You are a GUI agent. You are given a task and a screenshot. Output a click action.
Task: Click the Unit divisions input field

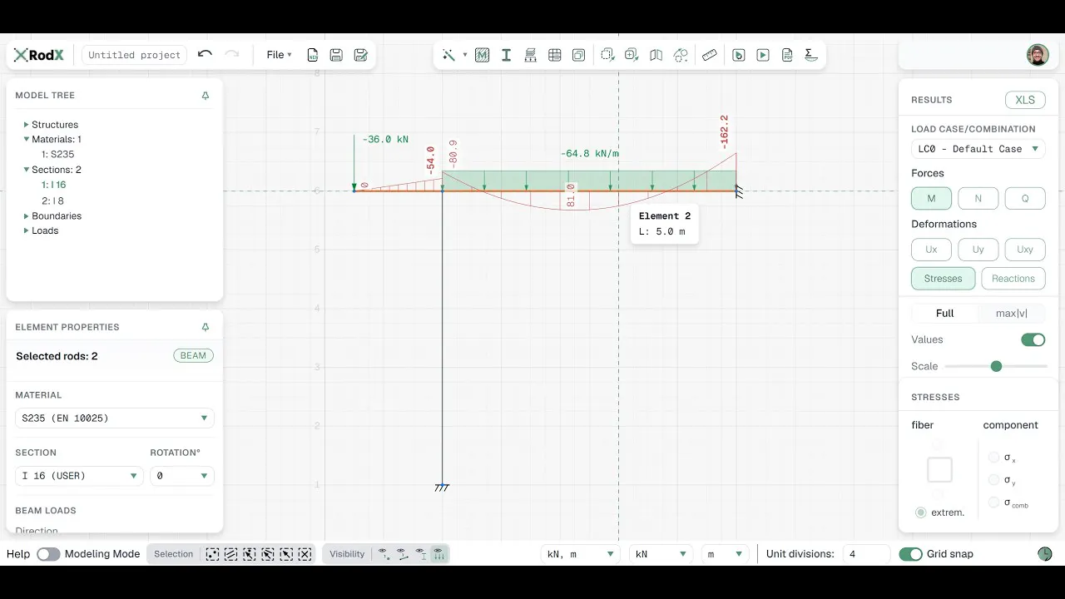click(865, 554)
